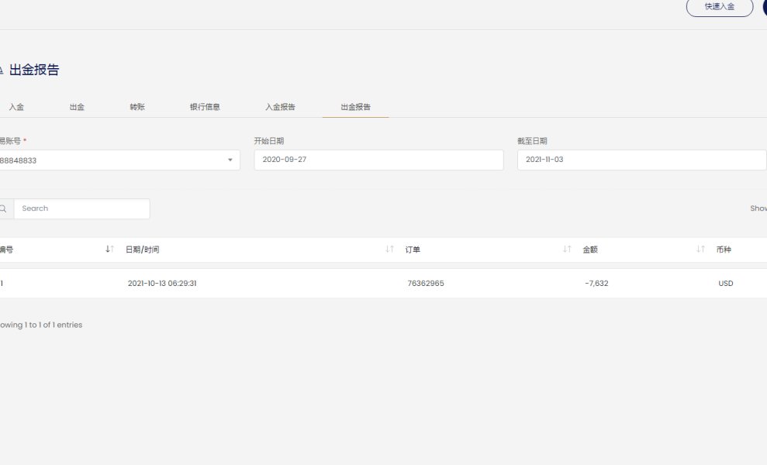Select the 入金报告 tab
The width and height of the screenshot is (767, 465).
[280, 107]
